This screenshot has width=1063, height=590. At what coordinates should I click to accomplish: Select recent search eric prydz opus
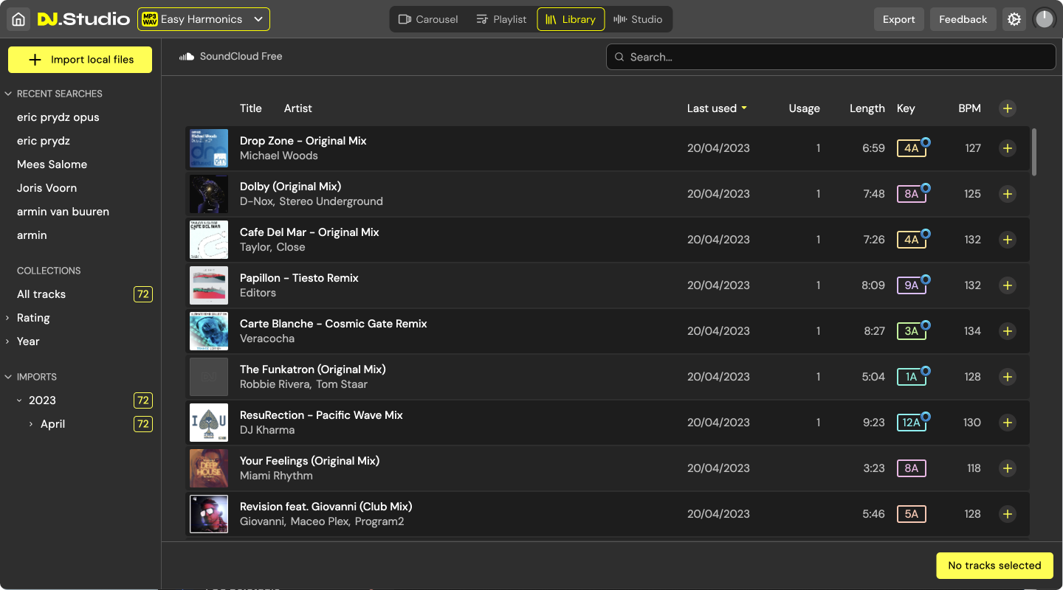click(x=58, y=117)
